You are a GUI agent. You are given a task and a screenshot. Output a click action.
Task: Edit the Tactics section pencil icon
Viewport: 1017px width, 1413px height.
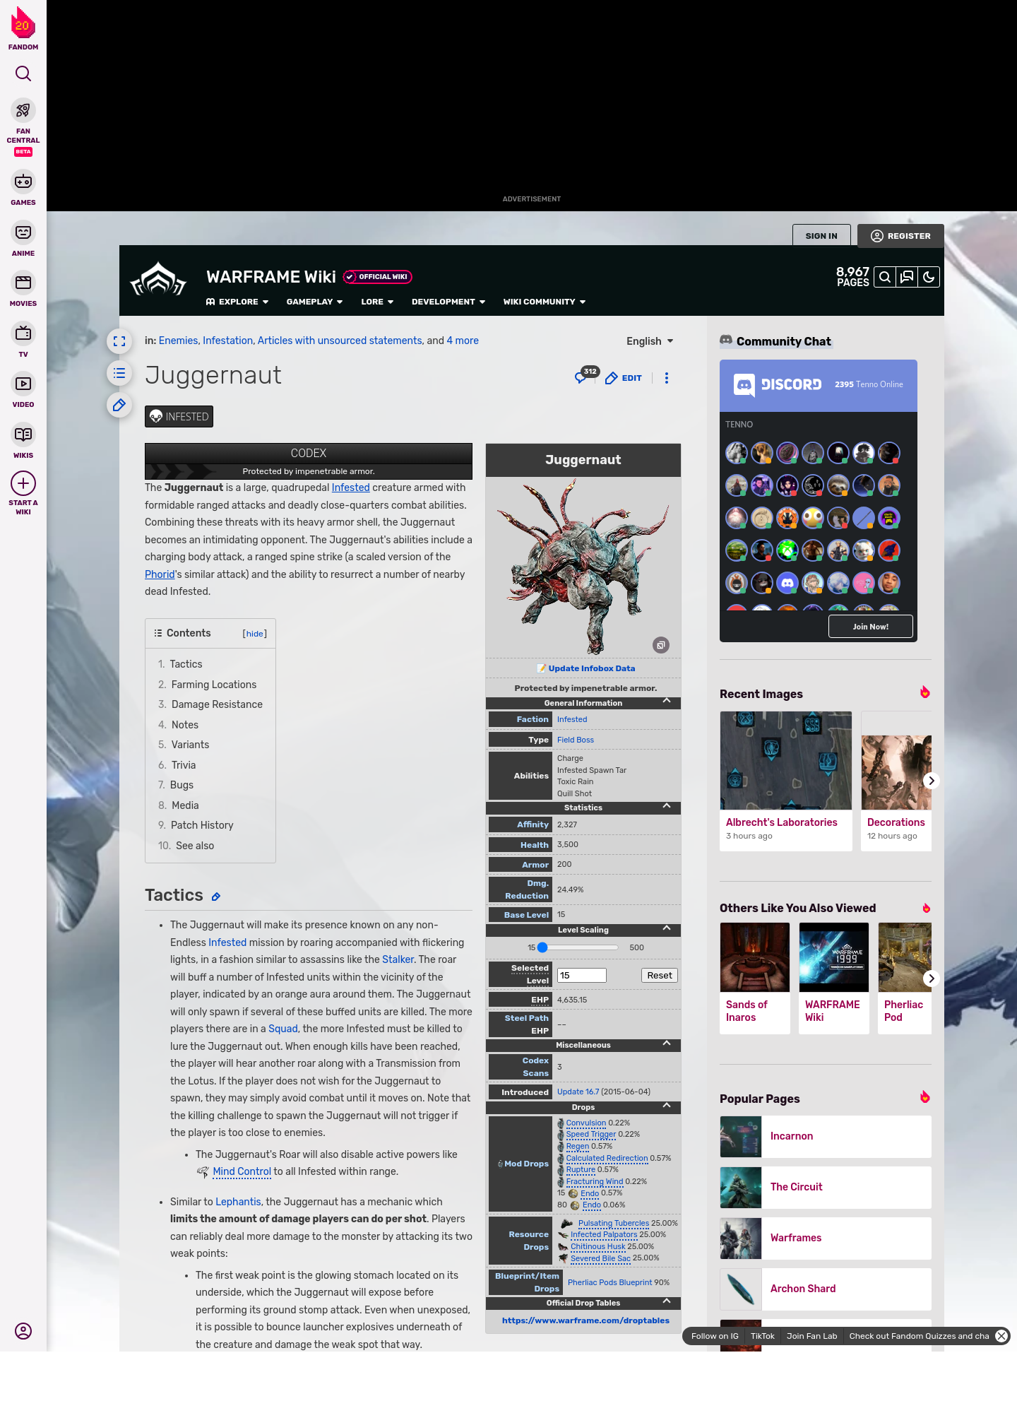(x=216, y=897)
